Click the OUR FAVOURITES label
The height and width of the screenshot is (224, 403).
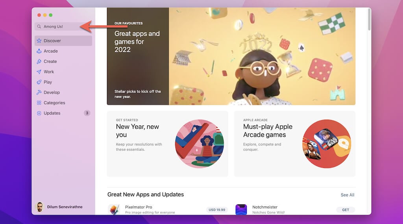129,23
